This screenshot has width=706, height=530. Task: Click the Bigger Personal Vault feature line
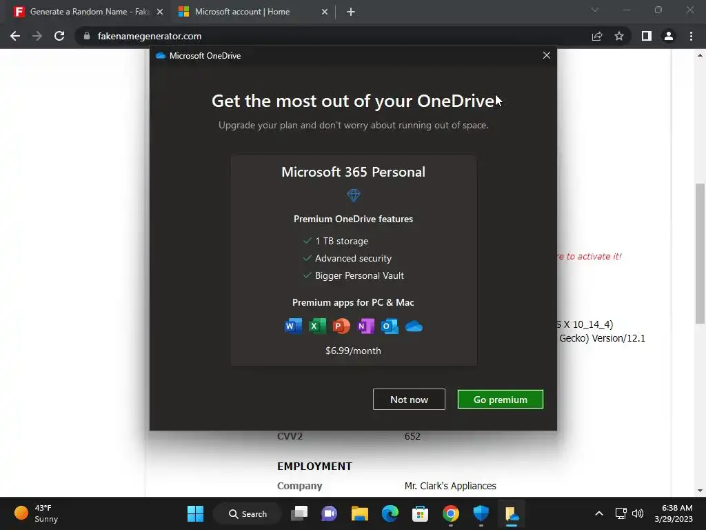pos(354,275)
